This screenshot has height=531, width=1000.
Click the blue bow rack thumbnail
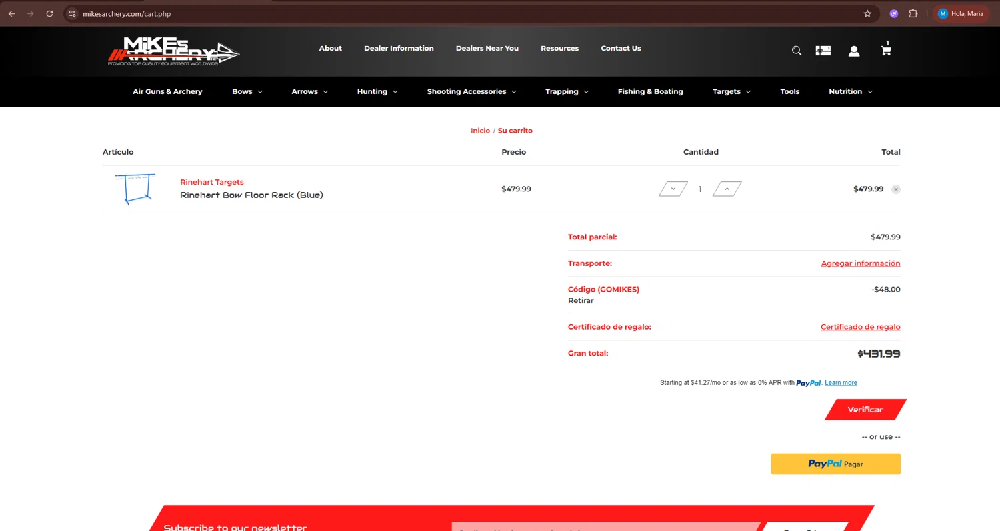click(x=135, y=189)
